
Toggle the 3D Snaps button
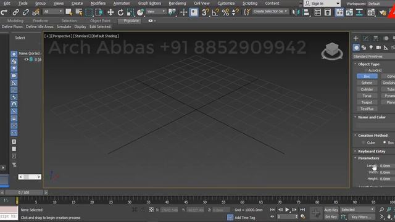(206, 12)
